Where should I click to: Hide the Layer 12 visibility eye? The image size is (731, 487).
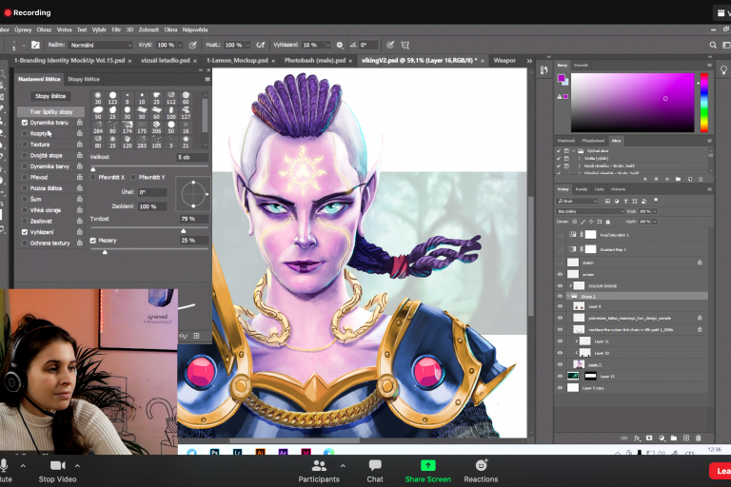pyautogui.click(x=560, y=376)
